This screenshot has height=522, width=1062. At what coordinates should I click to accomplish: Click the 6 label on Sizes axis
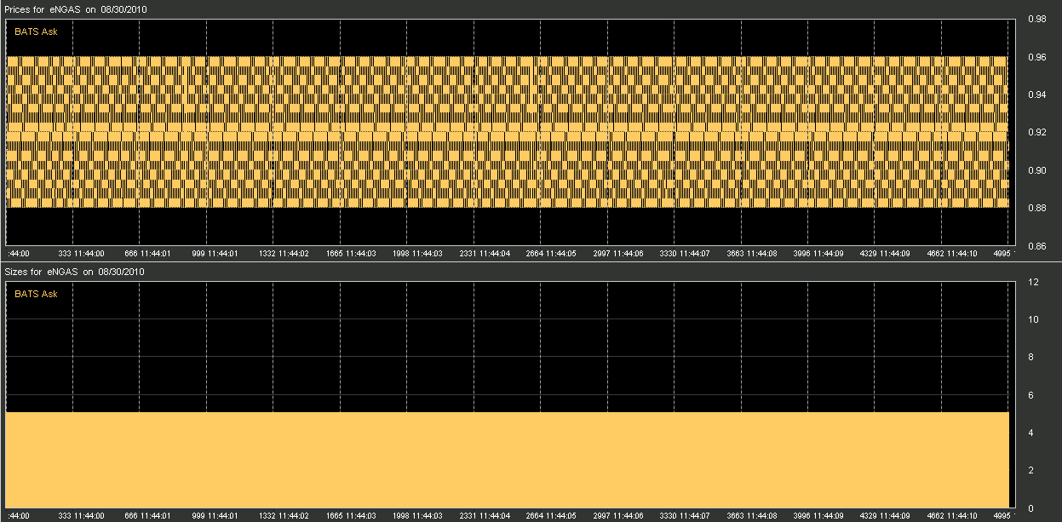[x=1030, y=395]
